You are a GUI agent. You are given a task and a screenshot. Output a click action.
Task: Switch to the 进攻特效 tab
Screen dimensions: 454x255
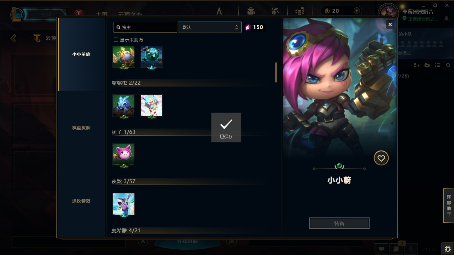click(82, 201)
